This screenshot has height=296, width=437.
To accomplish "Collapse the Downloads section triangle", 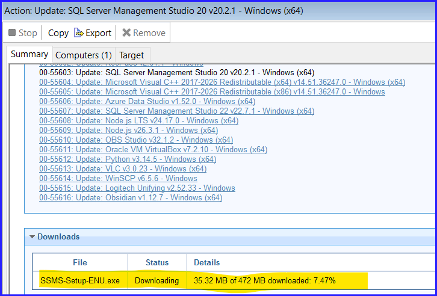I will tap(33, 237).
